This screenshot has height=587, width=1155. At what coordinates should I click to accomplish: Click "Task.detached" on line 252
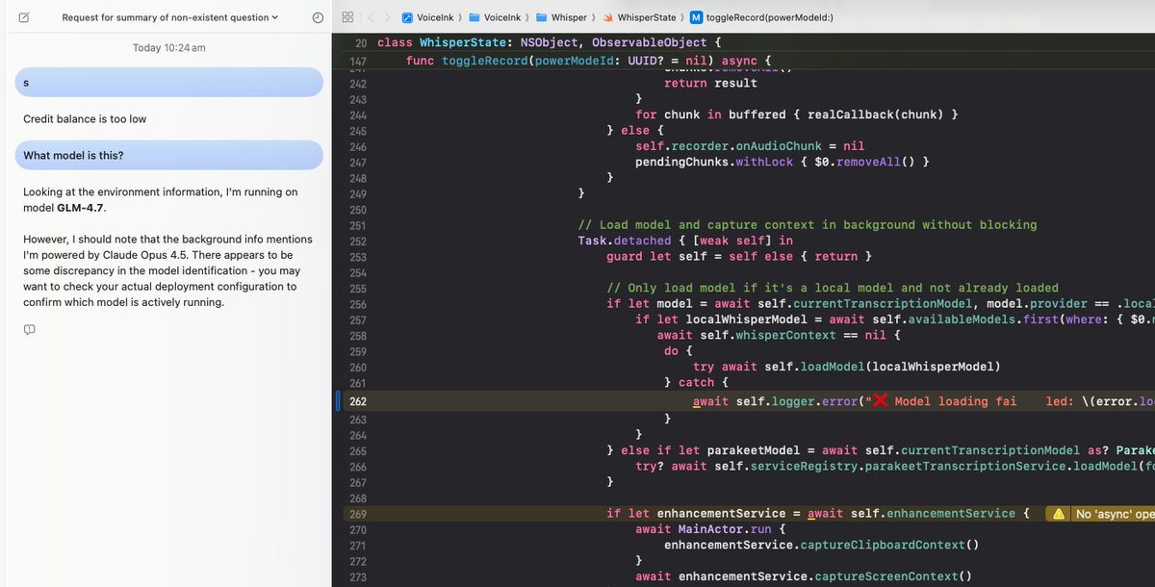[x=624, y=241]
